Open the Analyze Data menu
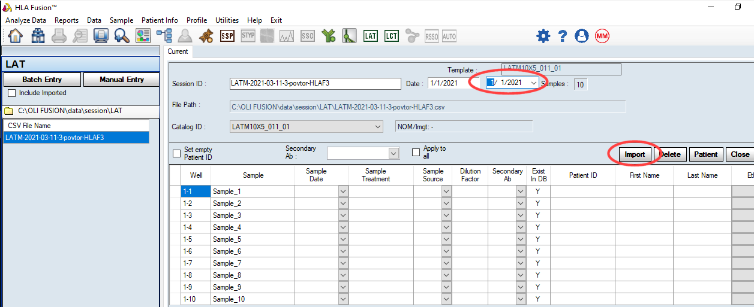Screen dimensions: 754x307 point(26,20)
